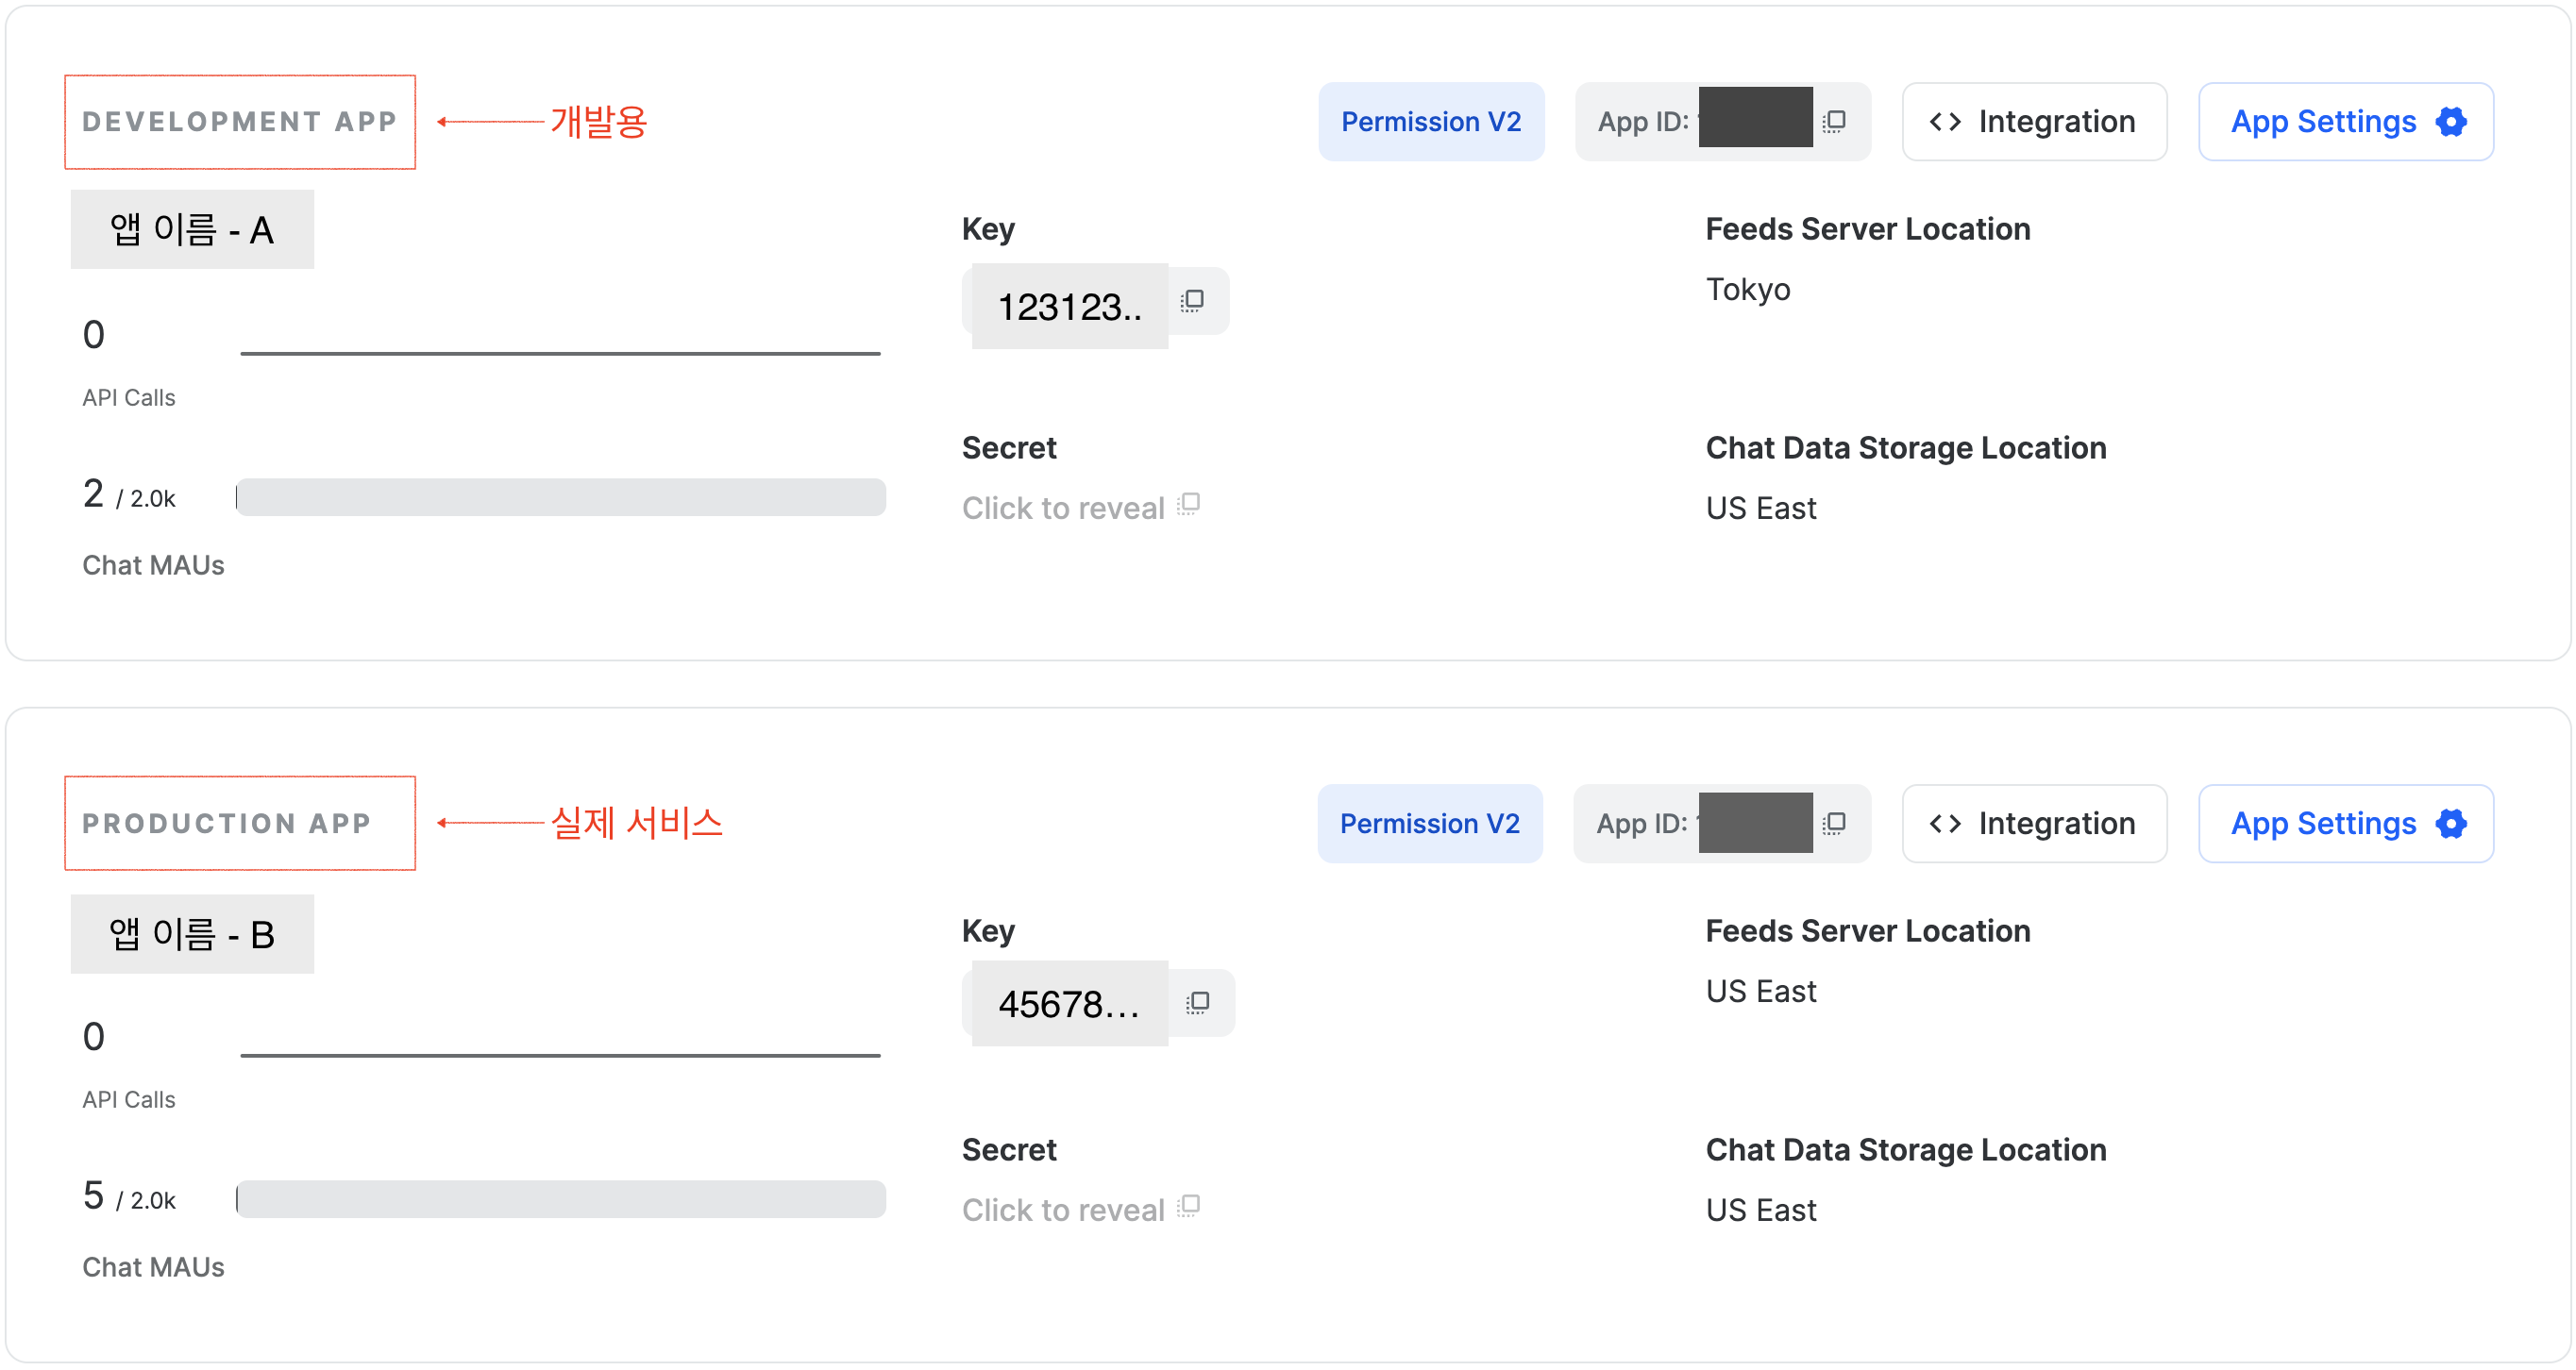The height and width of the screenshot is (1370, 2576).
Task: Click the PRODUCTION APP label
Action: point(227,824)
